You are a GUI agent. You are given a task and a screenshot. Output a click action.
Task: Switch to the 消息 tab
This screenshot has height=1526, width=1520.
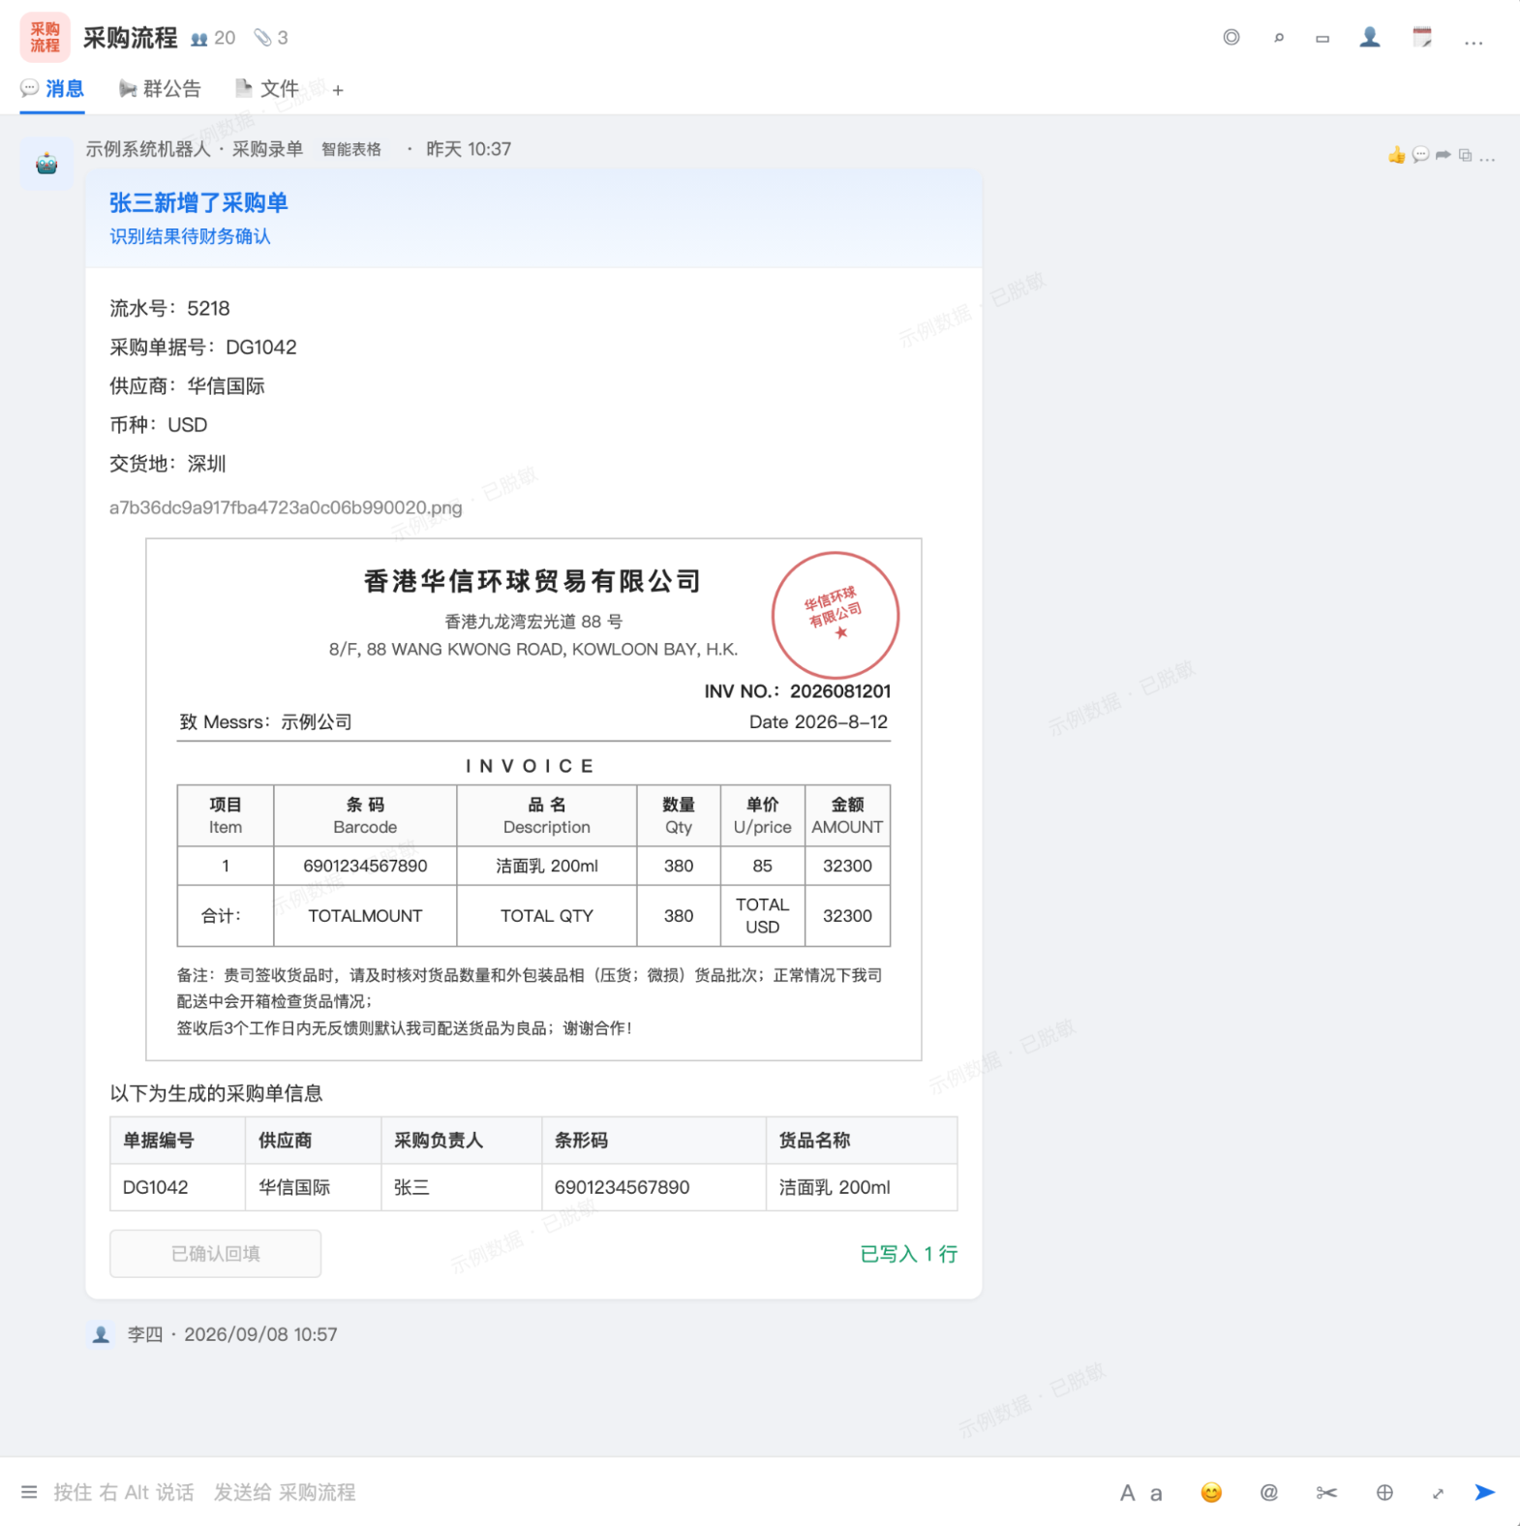pyautogui.click(x=52, y=89)
